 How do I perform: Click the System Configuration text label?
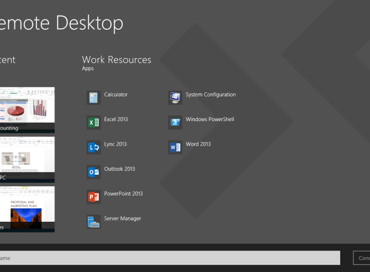(x=211, y=94)
